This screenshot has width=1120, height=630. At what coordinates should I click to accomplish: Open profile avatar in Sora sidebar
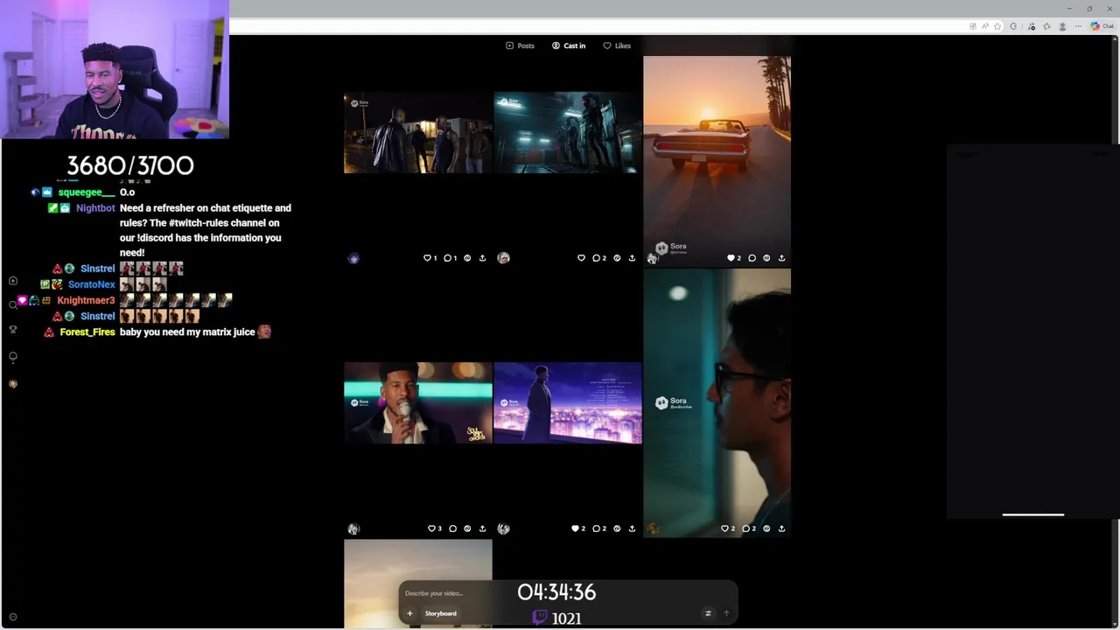pyautogui.click(x=13, y=384)
